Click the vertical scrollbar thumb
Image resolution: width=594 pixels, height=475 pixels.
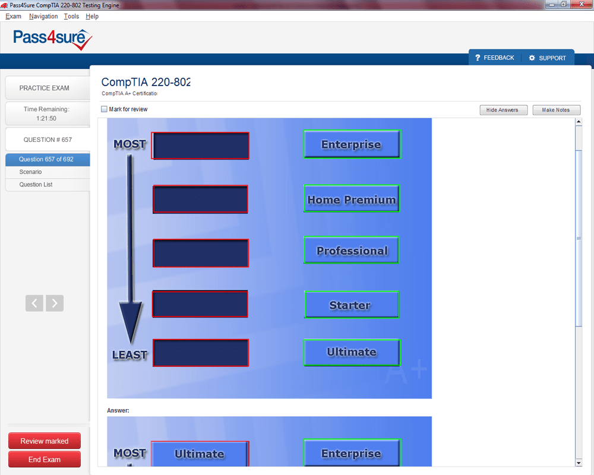coord(579,238)
